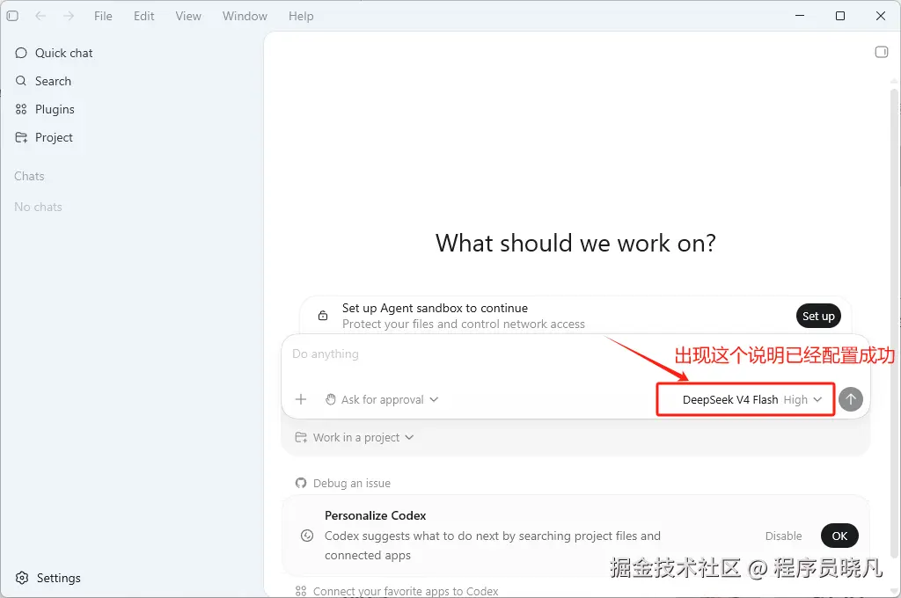Viewport: 901px width, 598px height.
Task: Click the clock icon beside Personalize Codex
Action: coord(307,536)
